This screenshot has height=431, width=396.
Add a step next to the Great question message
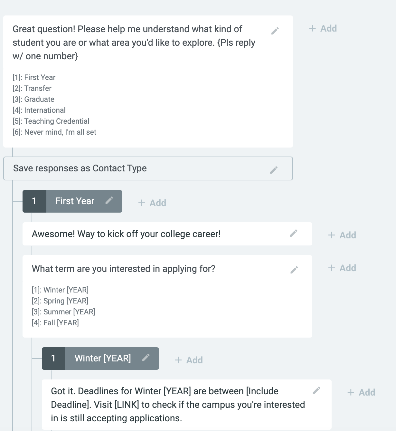point(323,28)
